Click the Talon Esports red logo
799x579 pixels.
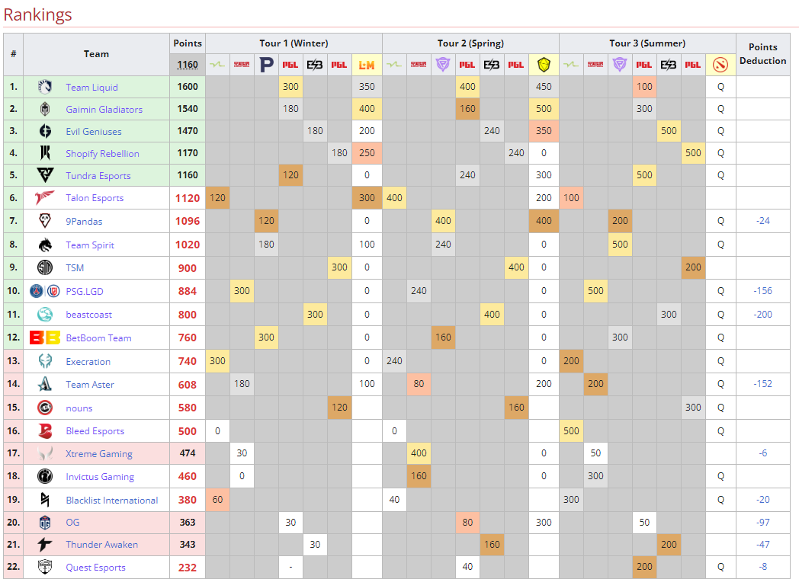(45, 197)
